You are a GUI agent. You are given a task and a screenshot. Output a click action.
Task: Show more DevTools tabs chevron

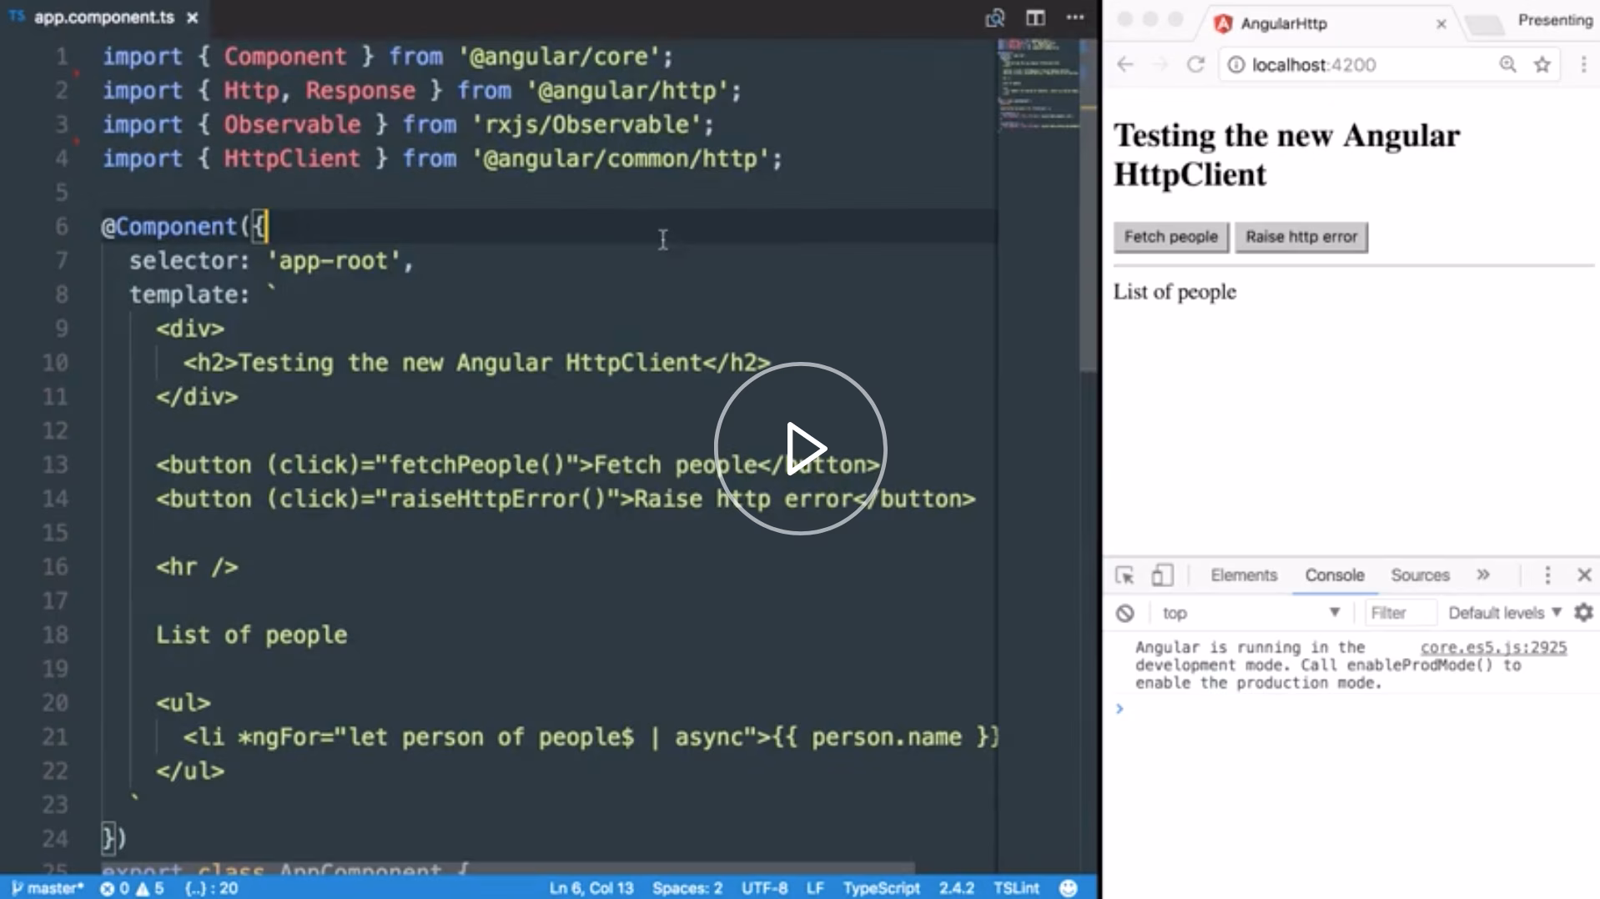point(1483,575)
